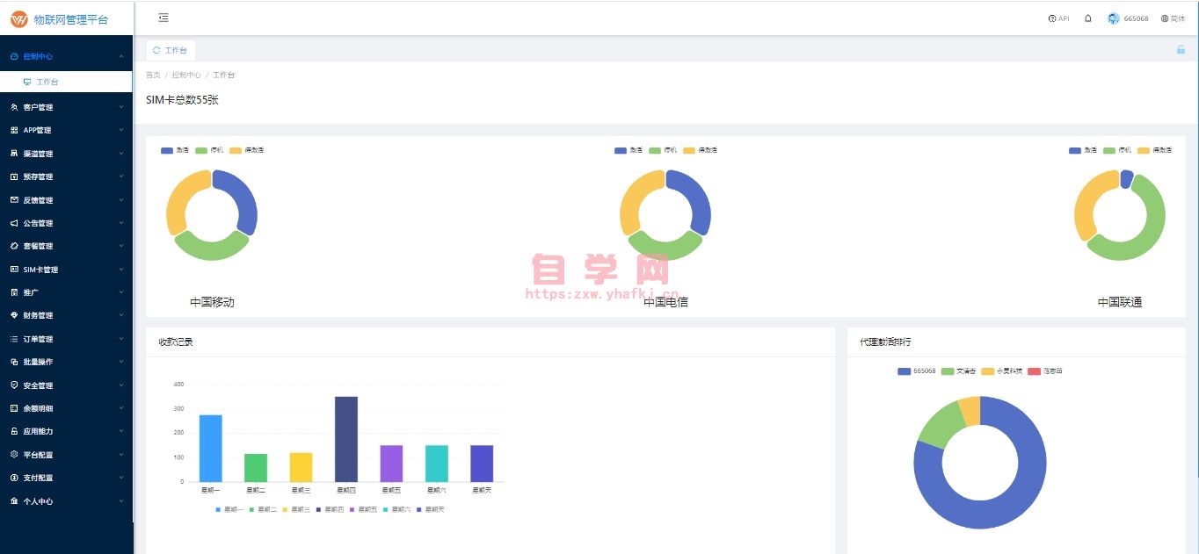Go to 首页 via breadcrumb

(153, 75)
